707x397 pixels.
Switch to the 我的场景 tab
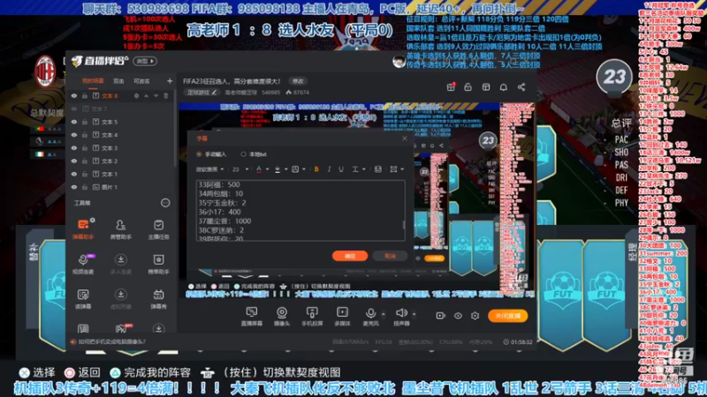coord(93,81)
